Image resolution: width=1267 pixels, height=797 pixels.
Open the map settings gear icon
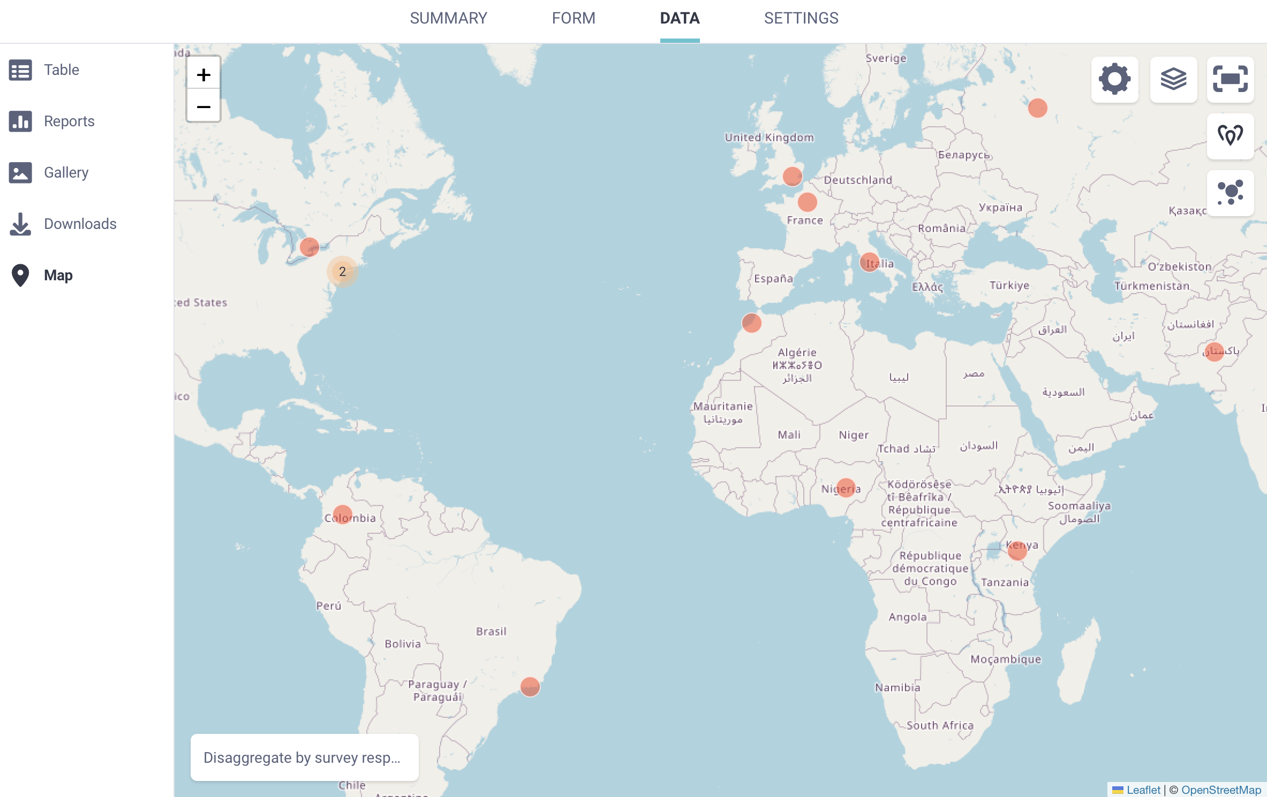1114,79
